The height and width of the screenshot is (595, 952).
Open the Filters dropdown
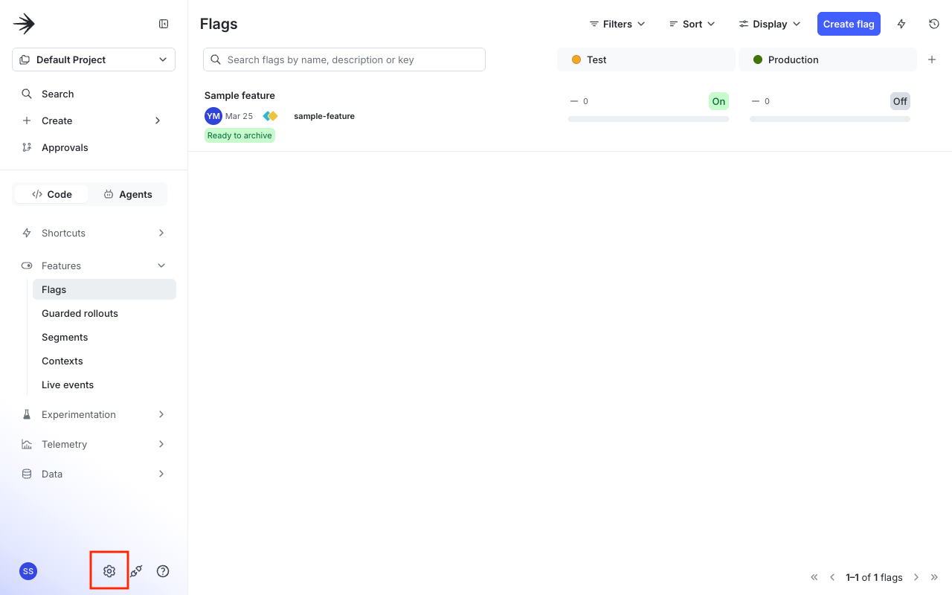(x=617, y=24)
